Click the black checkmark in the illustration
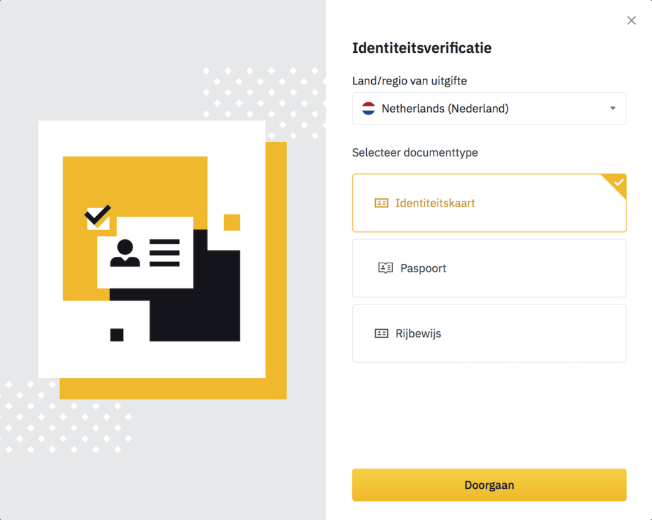The image size is (652, 520). tap(97, 216)
